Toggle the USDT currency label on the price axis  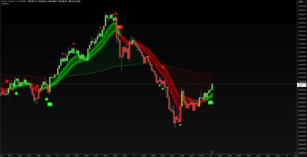pos(301,2)
